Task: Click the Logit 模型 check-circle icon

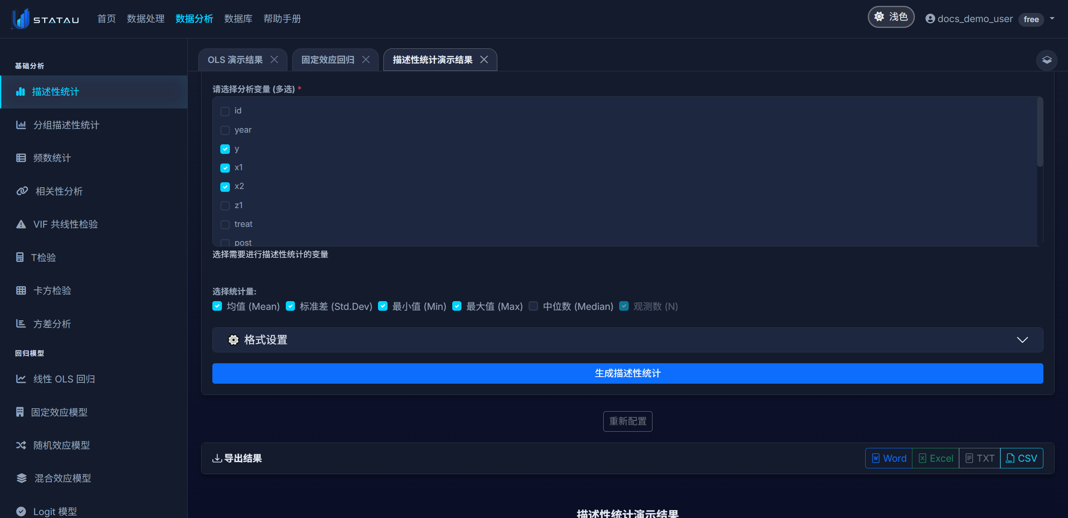Action: pyautogui.click(x=21, y=511)
